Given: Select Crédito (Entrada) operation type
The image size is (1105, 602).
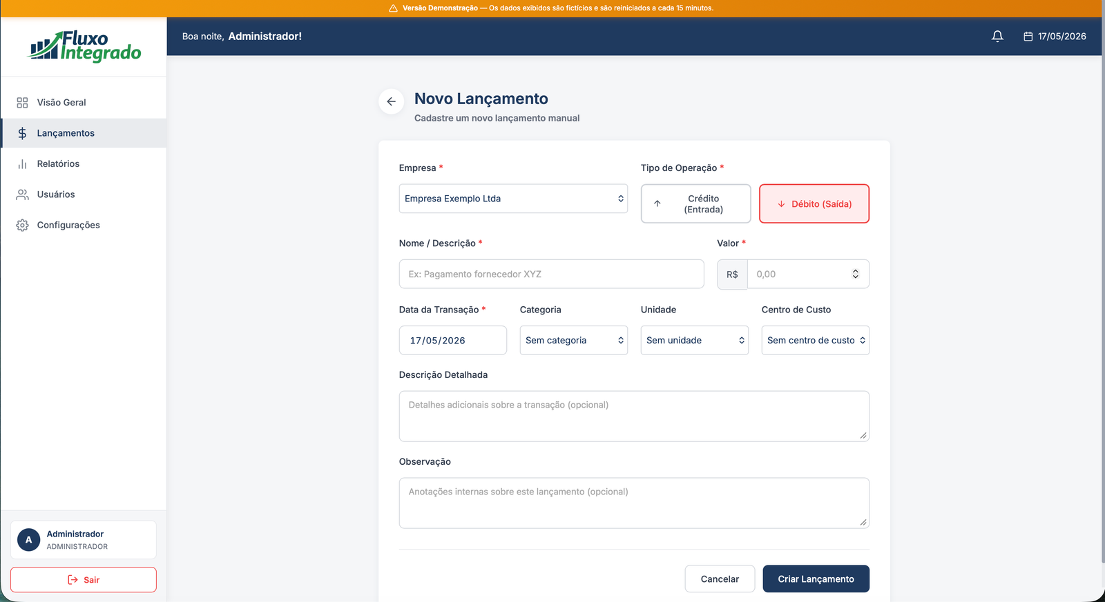Looking at the screenshot, I should (695, 203).
